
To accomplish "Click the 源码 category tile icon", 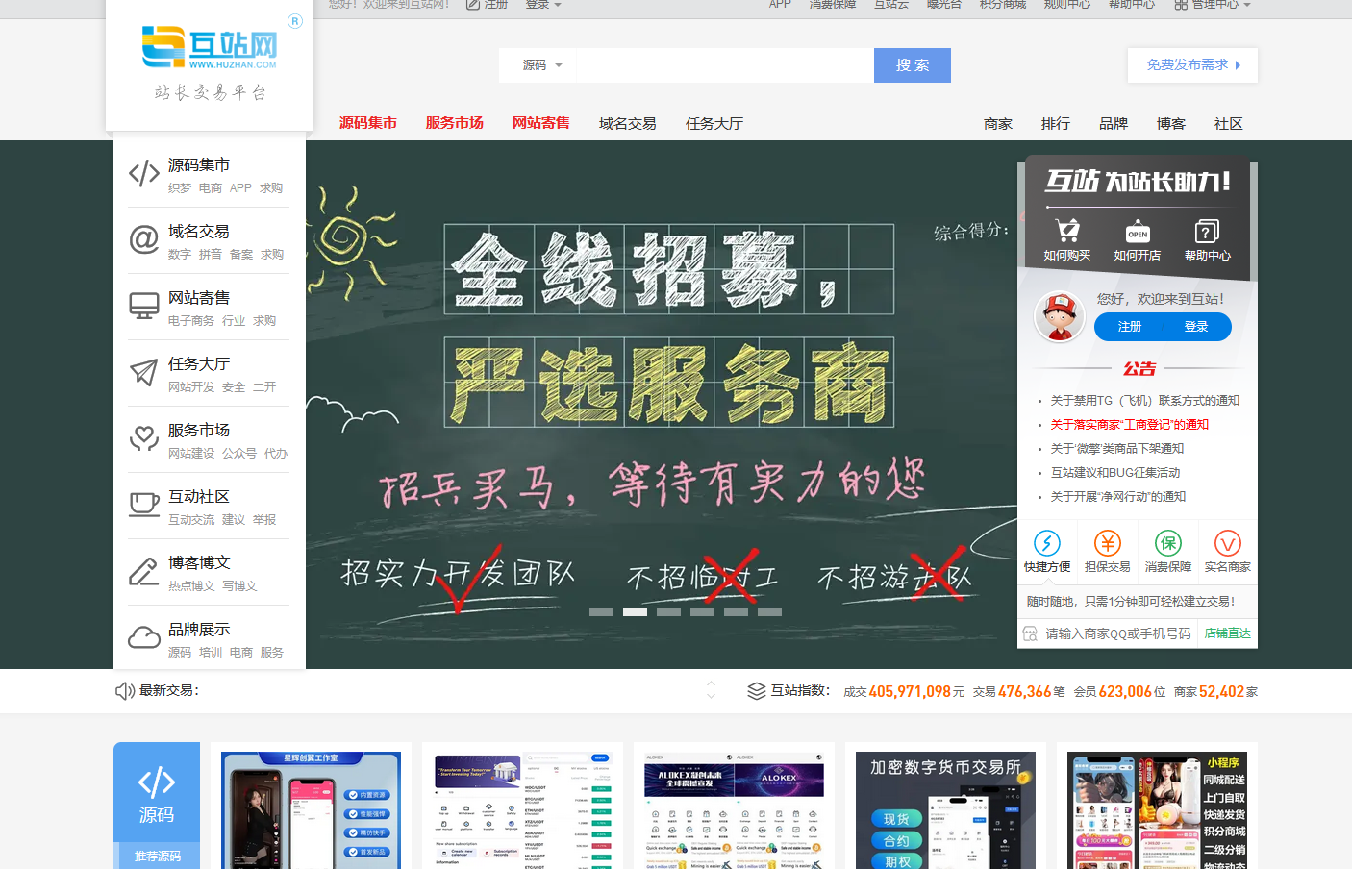I will 157,782.
